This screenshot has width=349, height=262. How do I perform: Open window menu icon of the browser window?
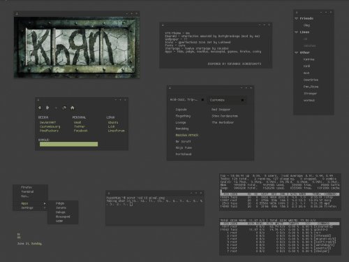coord(38,100)
